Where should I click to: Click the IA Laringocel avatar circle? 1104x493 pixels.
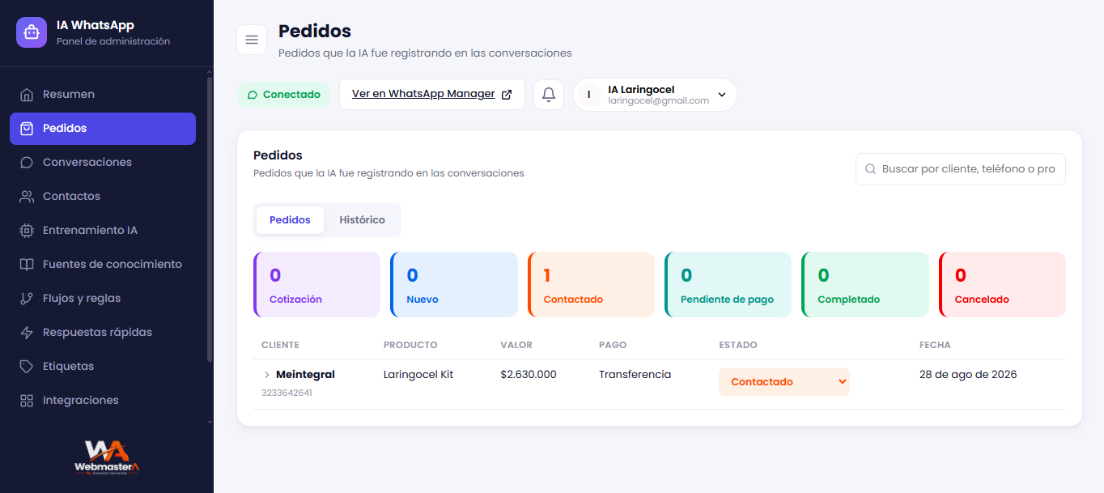tap(589, 95)
